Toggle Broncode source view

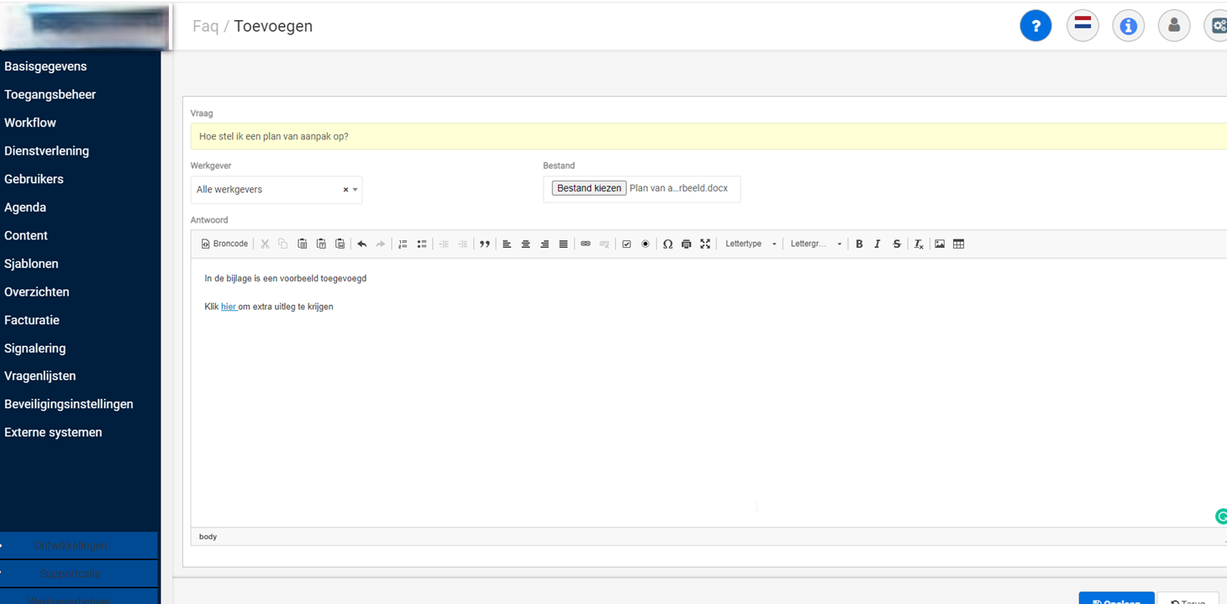[224, 244]
